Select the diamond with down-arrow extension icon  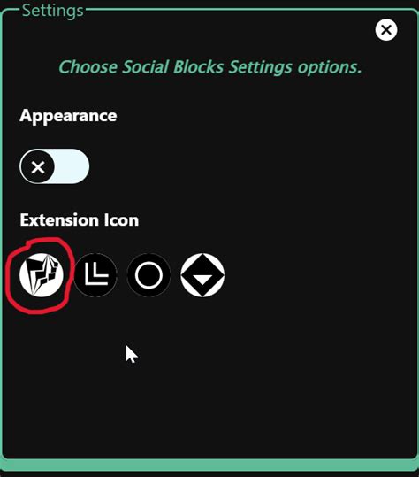pyautogui.click(x=202, y=275)
